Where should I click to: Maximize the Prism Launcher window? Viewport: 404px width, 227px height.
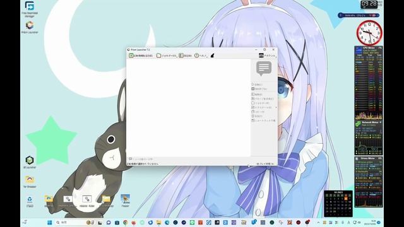click(x=264, y=49)
